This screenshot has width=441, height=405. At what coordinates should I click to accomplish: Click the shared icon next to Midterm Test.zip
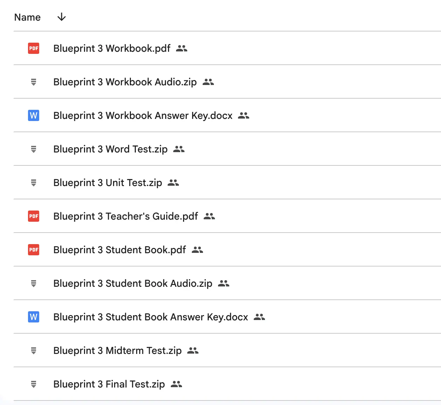coord(193,350)
